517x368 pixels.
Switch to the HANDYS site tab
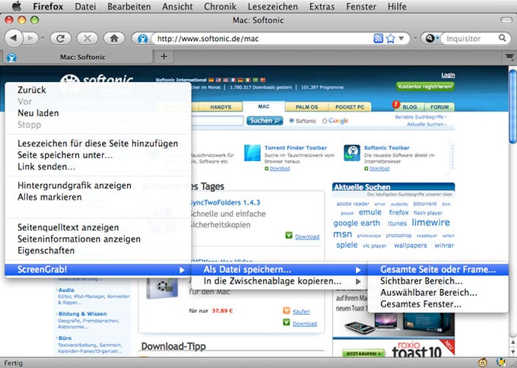220,107
